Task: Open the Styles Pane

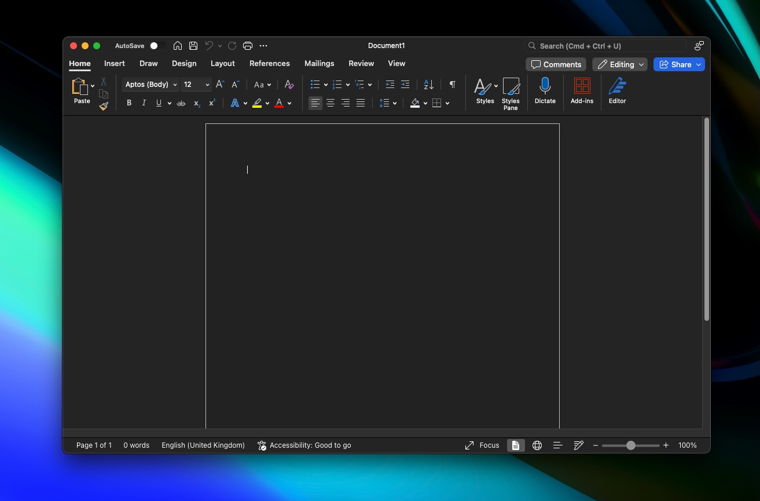Action: 511,91
